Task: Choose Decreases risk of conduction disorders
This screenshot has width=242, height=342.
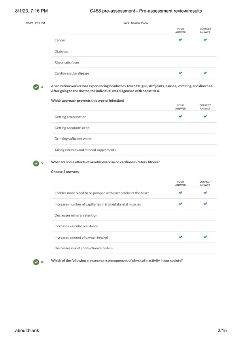Action: [x=83, y=248]
